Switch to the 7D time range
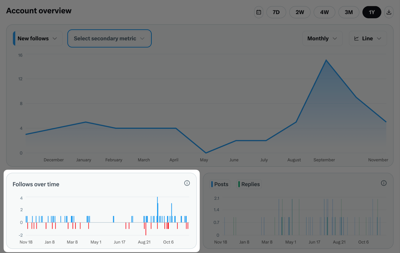The width and height of the screenshot is (400, 253). [x=276, y=12]
